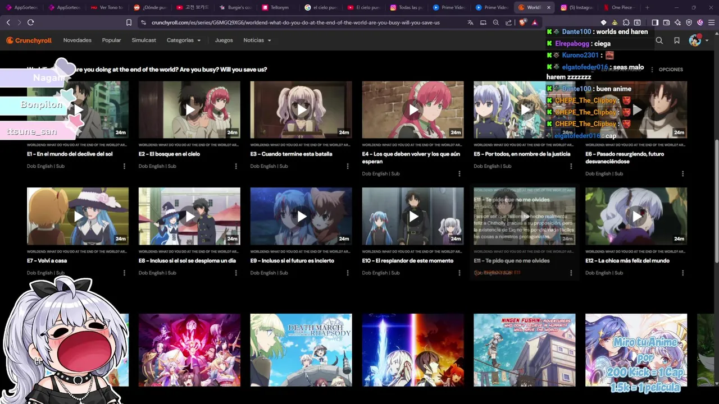The height and width of the screenshot is (404, 719).
Task: Play episode E2 El bosque en el cielo
Action: pyautogui.click(x=189, y=109)
